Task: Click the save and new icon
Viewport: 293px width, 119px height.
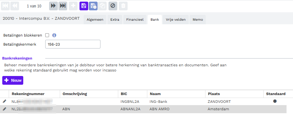Action: tap(93, 6)
